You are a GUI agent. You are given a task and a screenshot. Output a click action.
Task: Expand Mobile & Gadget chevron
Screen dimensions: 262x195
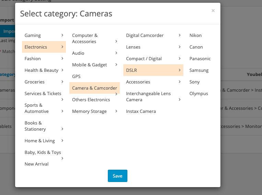116,65
